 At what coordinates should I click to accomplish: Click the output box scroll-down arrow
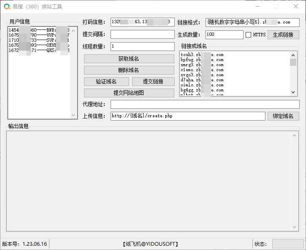click(294, 227)
